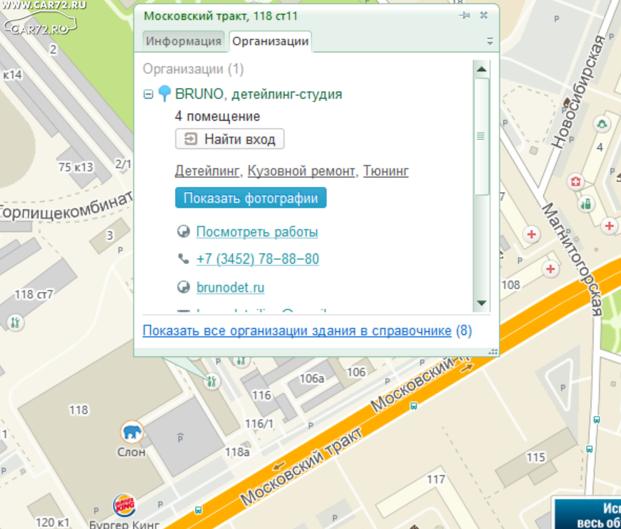Close the building info popup
Image resolution: width=621 pixels, height=529 pixels.
(484, 15)
